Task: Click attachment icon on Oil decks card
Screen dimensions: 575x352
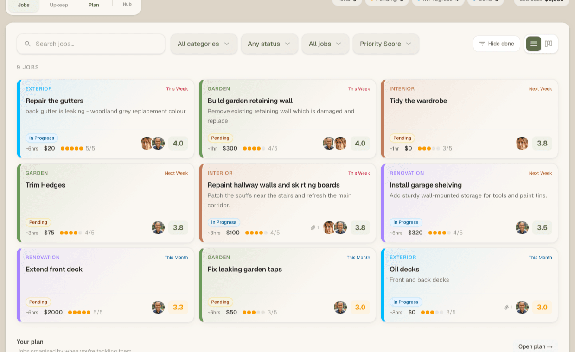Action: (506, 307)
